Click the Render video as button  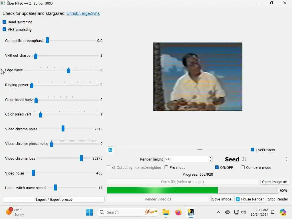pyautogui.click(x=158, y=199)
